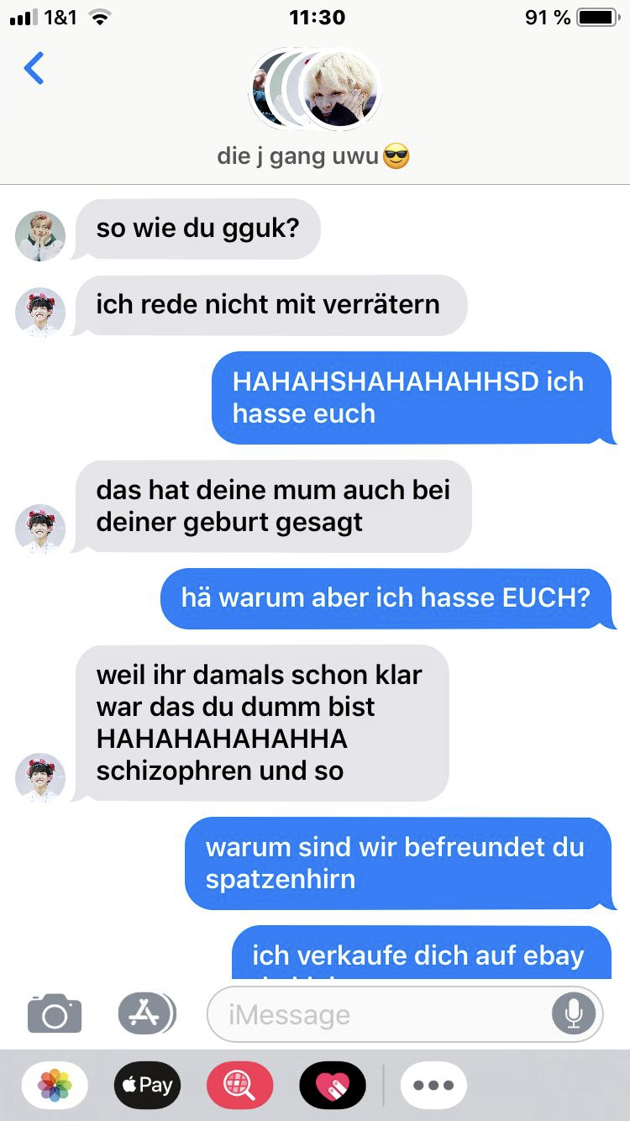
Task: Open the camera from the message bar
Action: tap(55, 1013)
